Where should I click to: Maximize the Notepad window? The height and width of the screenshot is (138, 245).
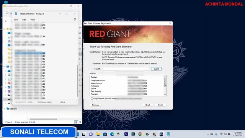(x=67, y=14)
